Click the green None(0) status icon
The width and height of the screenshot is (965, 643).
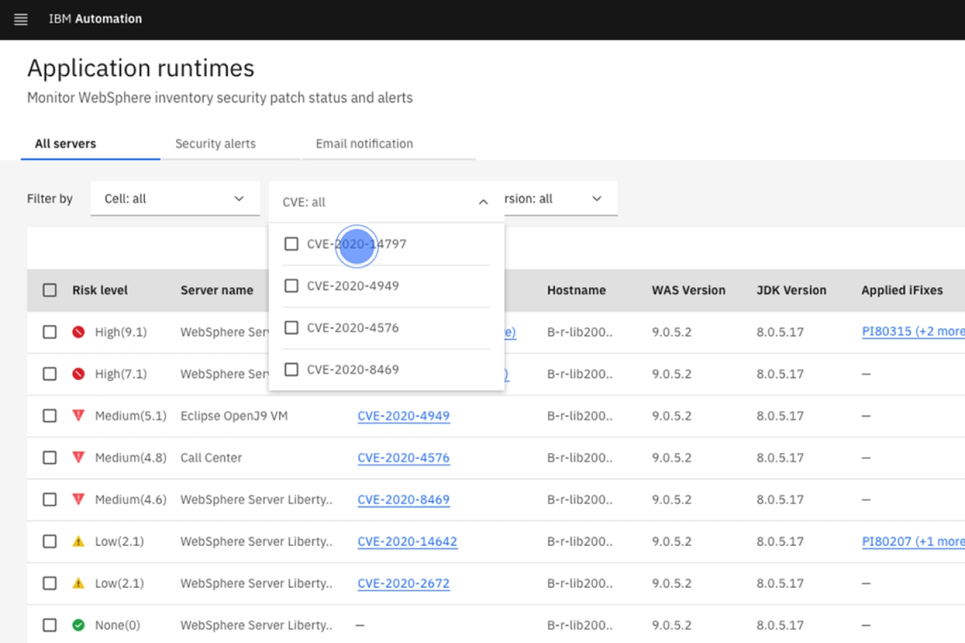pyautogui.click(x=79, y=625)
